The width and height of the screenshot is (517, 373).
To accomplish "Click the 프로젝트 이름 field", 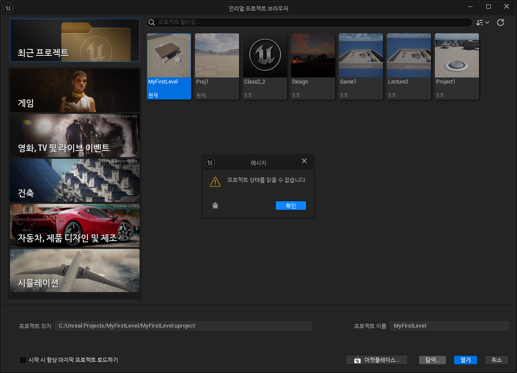I will [449, 326].
